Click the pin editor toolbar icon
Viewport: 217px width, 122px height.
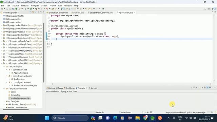[x=103, y=9]
